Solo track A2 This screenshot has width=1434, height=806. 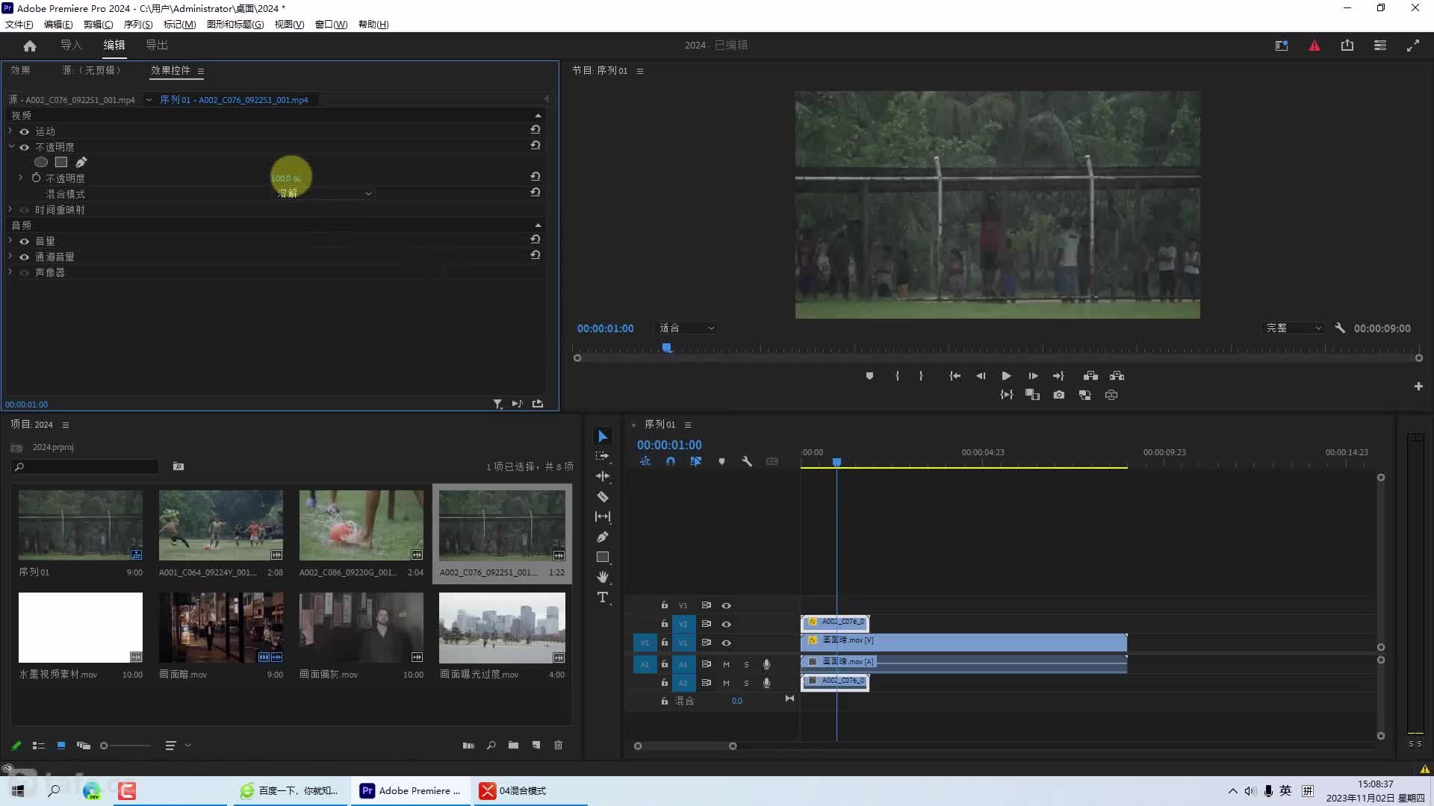(x=746, y=683)
